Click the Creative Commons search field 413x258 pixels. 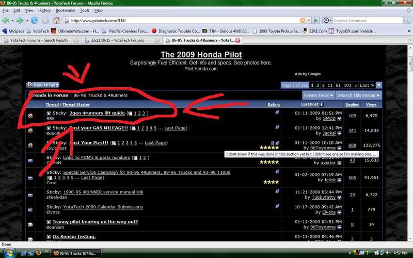(368, 20)
